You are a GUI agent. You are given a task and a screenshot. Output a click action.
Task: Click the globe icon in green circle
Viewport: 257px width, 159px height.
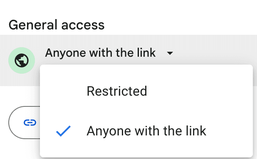coord(22,60)
